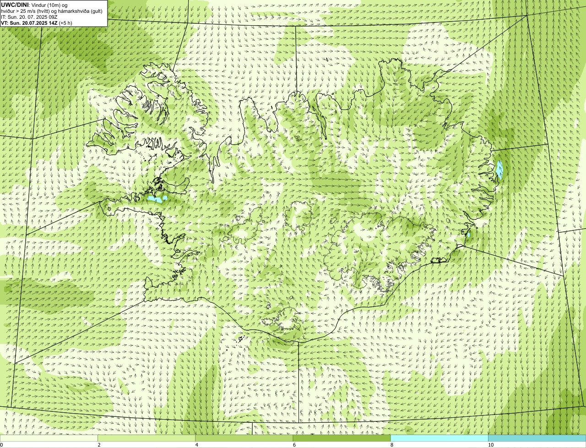Click the 'UWC/DINI: Vindur (10m) og' title line
The image size is (586, 448).
click(34, 5)
